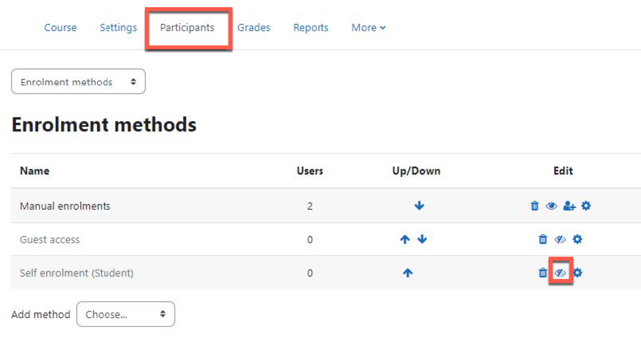Click the Enrolment methods page heading

click(x=104, y=124)
